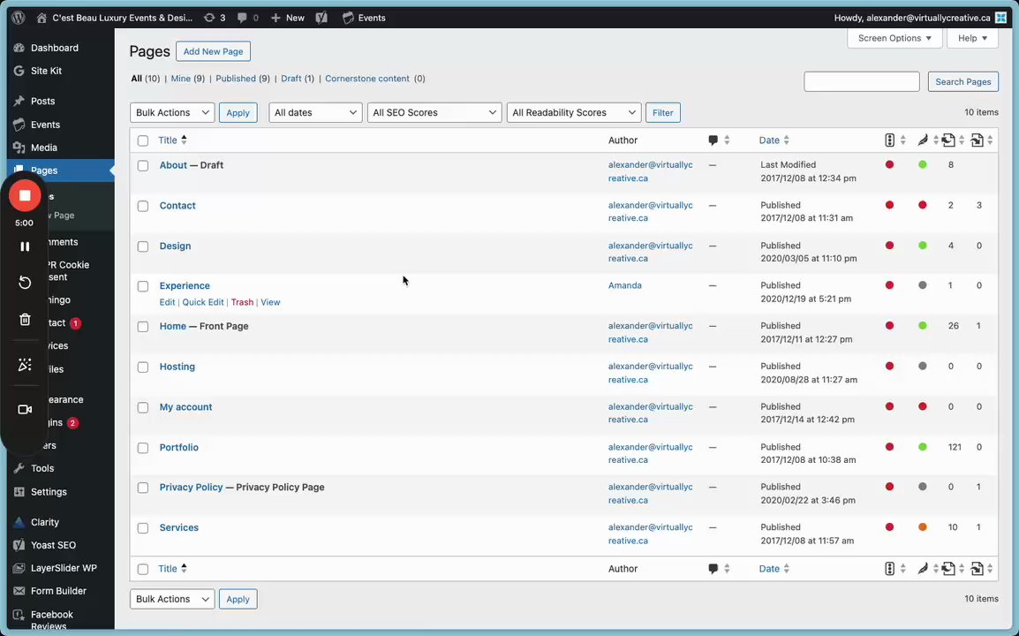Screen dimensions: 1019x636
Task: Check the Services page checkbox
Action: point(143,528)
